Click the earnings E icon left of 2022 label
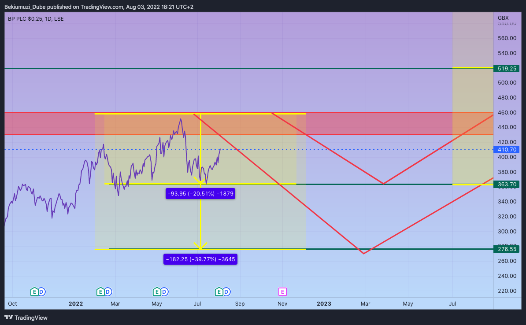 [x=34, y=292]
